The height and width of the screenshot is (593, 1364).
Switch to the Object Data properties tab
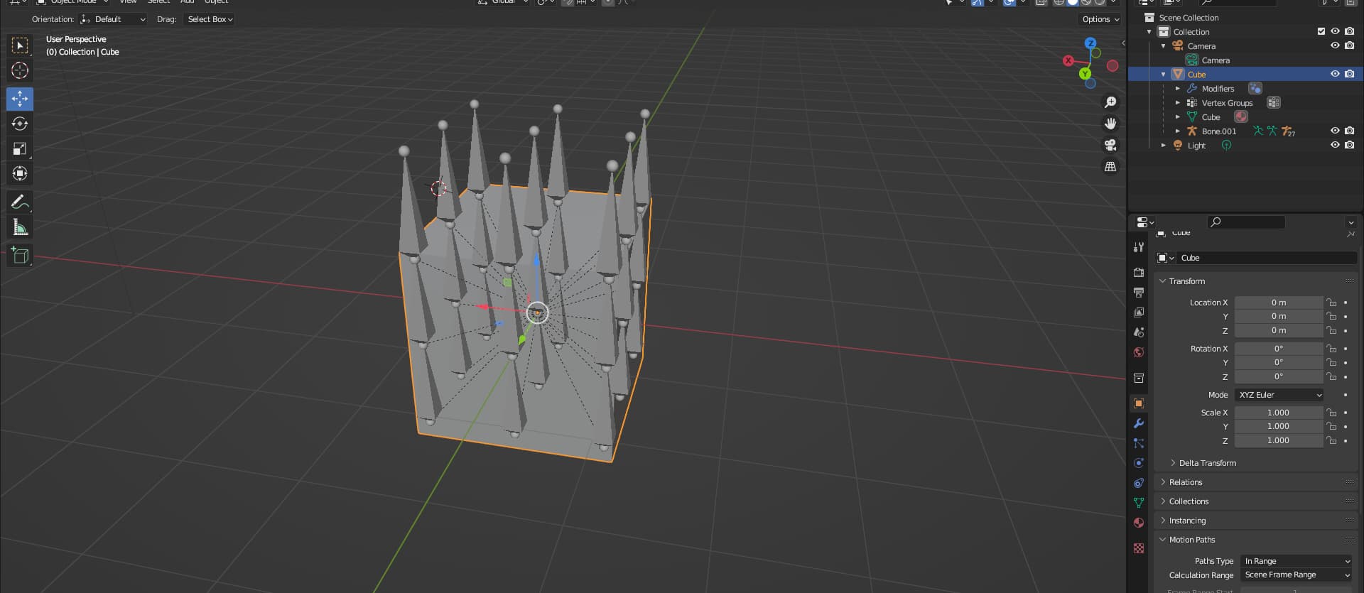(x=1139, y=503)
